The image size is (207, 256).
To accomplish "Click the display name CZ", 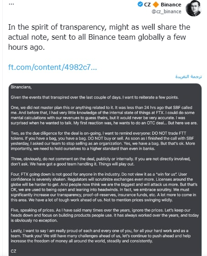I will tap(147, 5).
